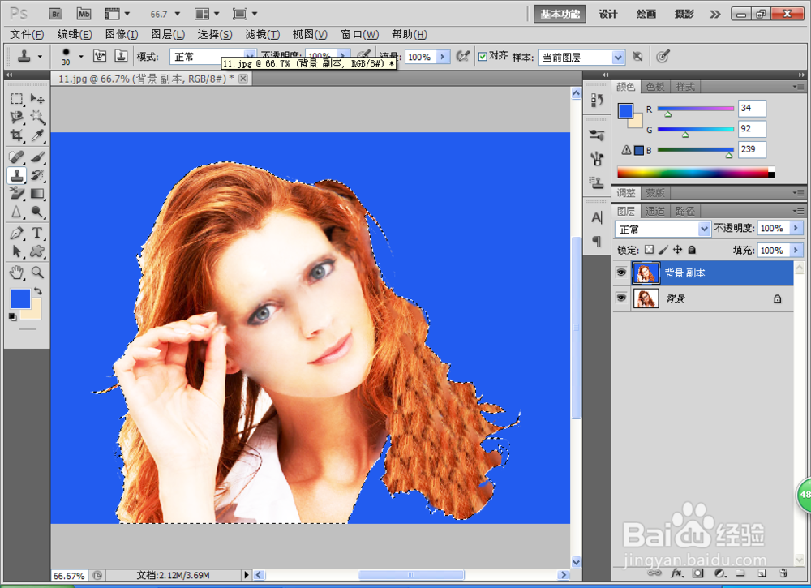Click the foreground color swatch in toolbox
Screen dimensions: 811x588
[x=20, y=298]
